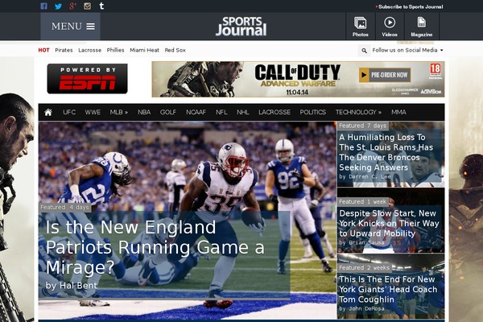
Task: Open the Miami Heat hot topic
Action: [144, 50]
